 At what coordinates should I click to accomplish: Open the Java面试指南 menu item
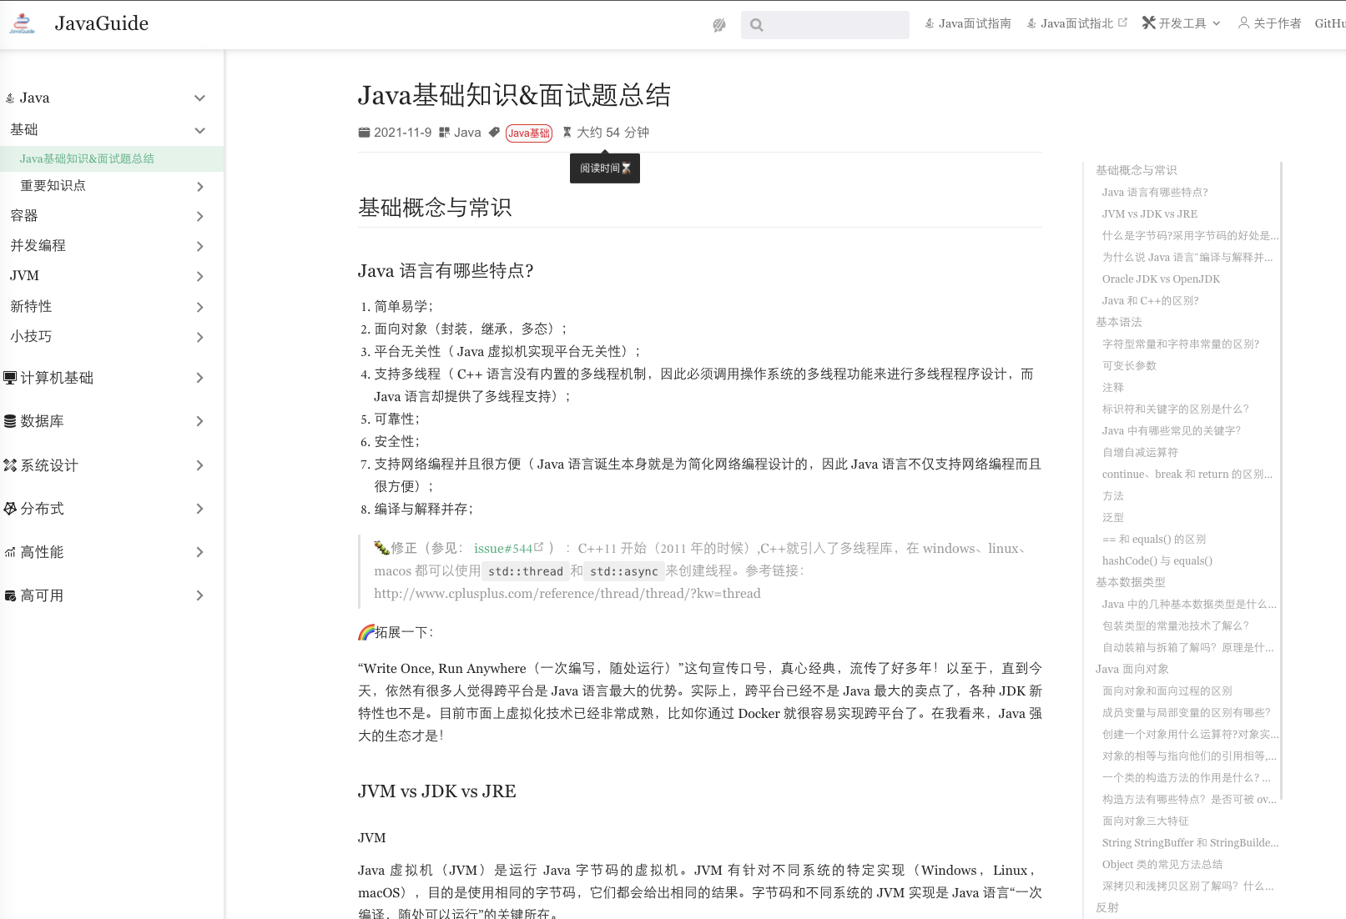pyautogui.click(x=968, y=23)
